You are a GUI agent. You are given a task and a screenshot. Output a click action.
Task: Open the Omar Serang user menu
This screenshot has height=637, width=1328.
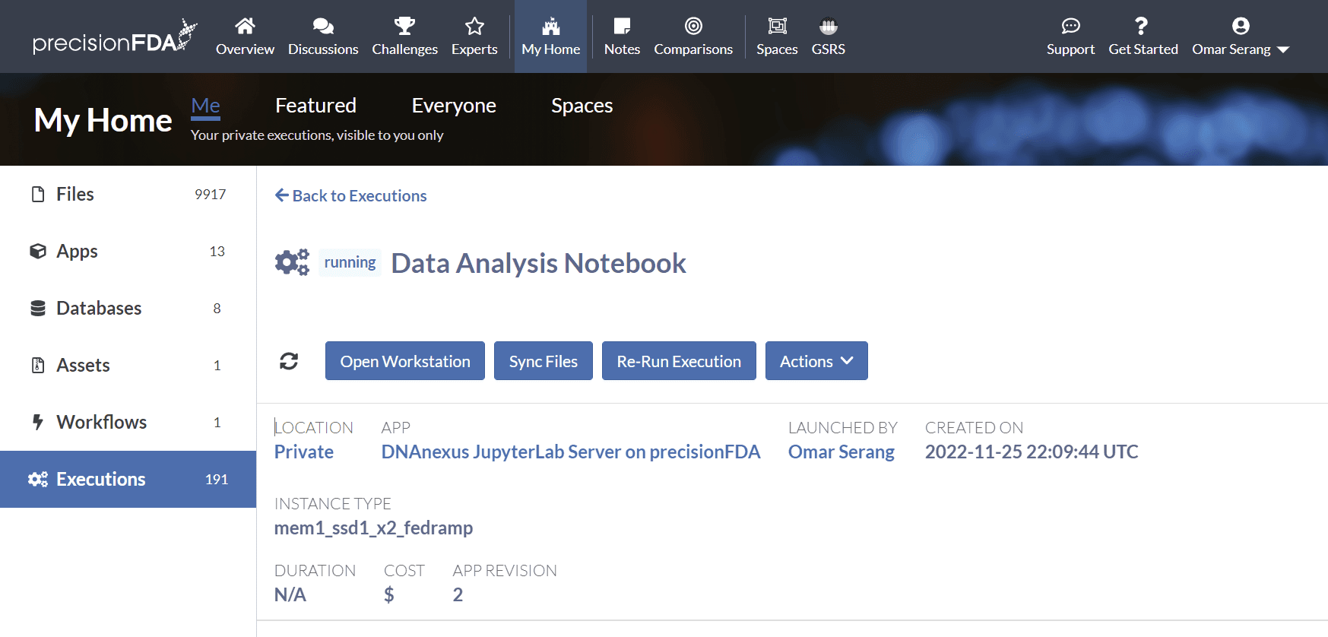coord(1240,37)
